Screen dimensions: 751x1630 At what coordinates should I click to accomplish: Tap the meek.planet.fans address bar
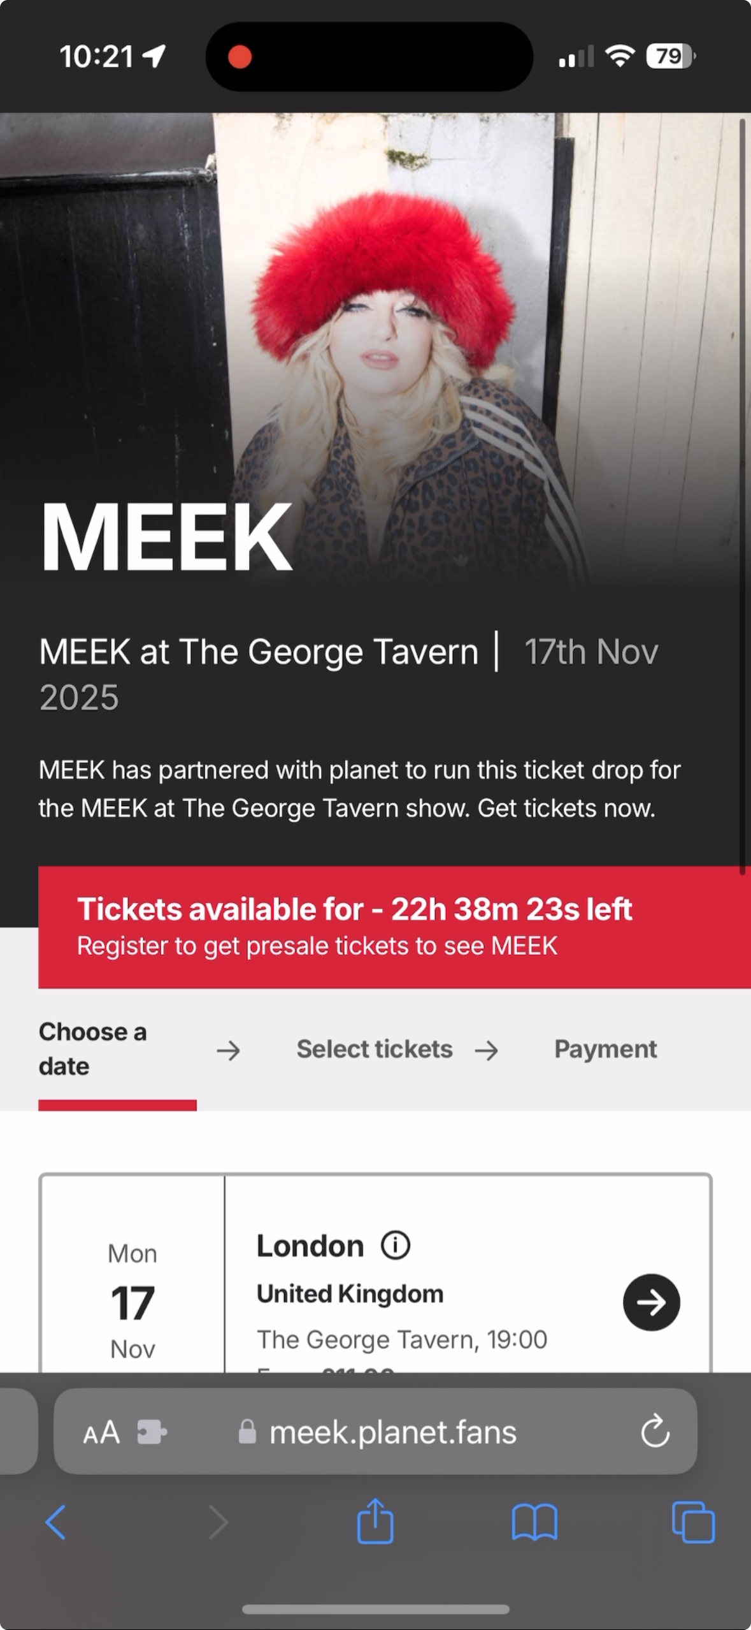pos(392,1432)
